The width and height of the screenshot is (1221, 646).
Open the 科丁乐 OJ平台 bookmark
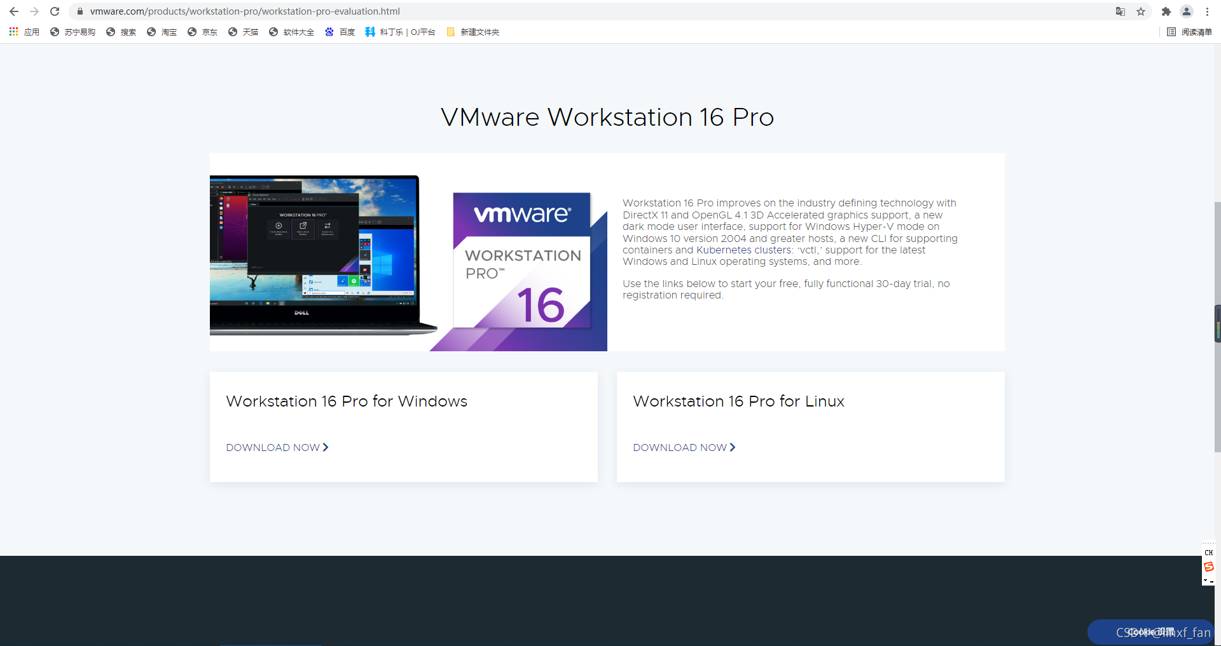pos(400,32)
